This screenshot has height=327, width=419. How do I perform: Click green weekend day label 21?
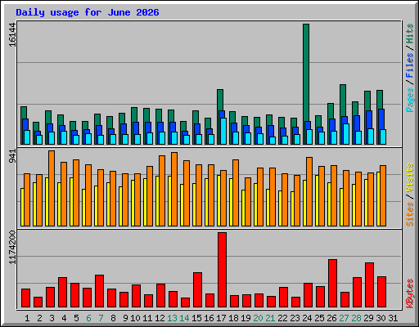[270, 318]
